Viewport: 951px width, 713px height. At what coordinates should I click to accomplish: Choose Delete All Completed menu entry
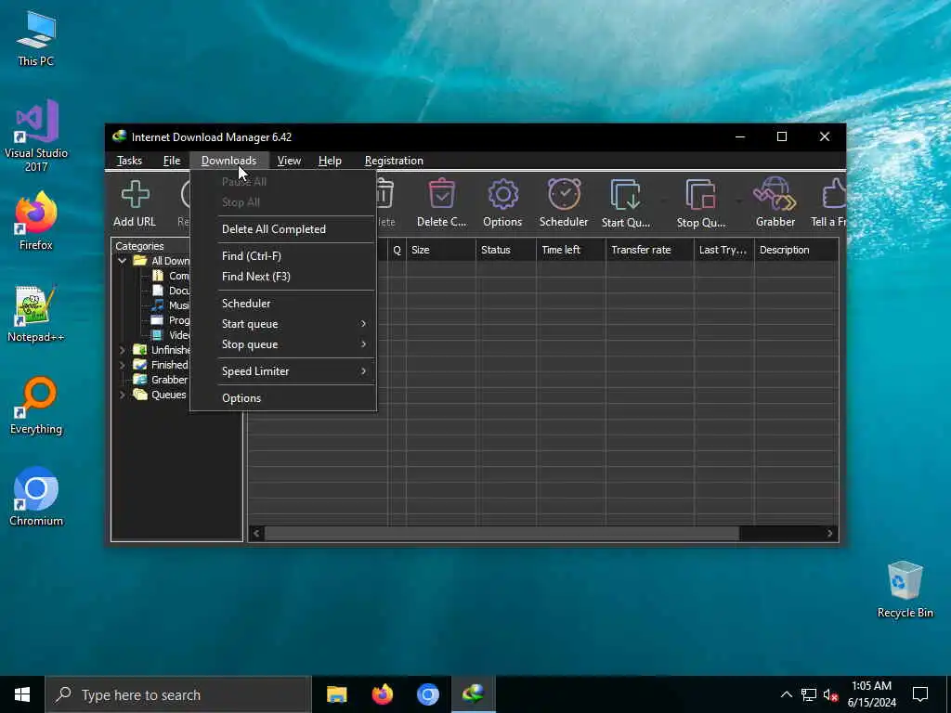283,229
